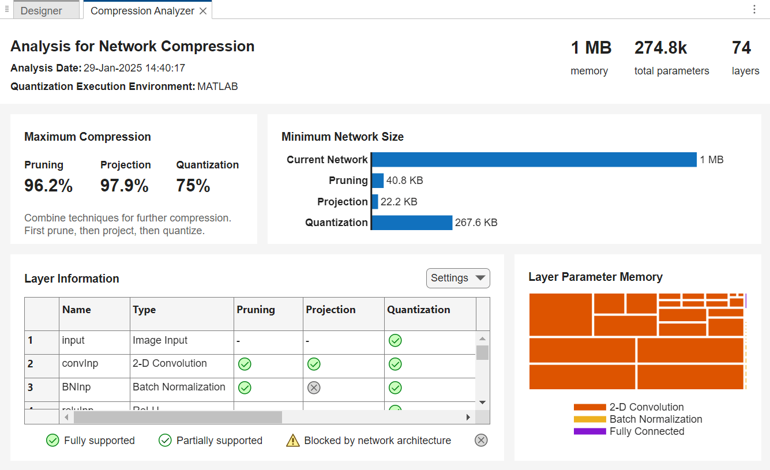Click unsupported projection icon for BNInp row
The image size is (770, 470).
pyautogui.click(x=314, y=388)
